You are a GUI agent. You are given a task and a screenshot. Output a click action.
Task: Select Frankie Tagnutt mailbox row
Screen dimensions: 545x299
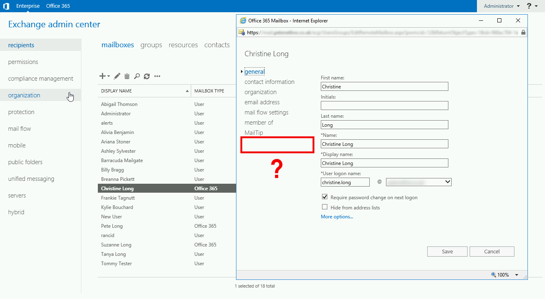167,198
